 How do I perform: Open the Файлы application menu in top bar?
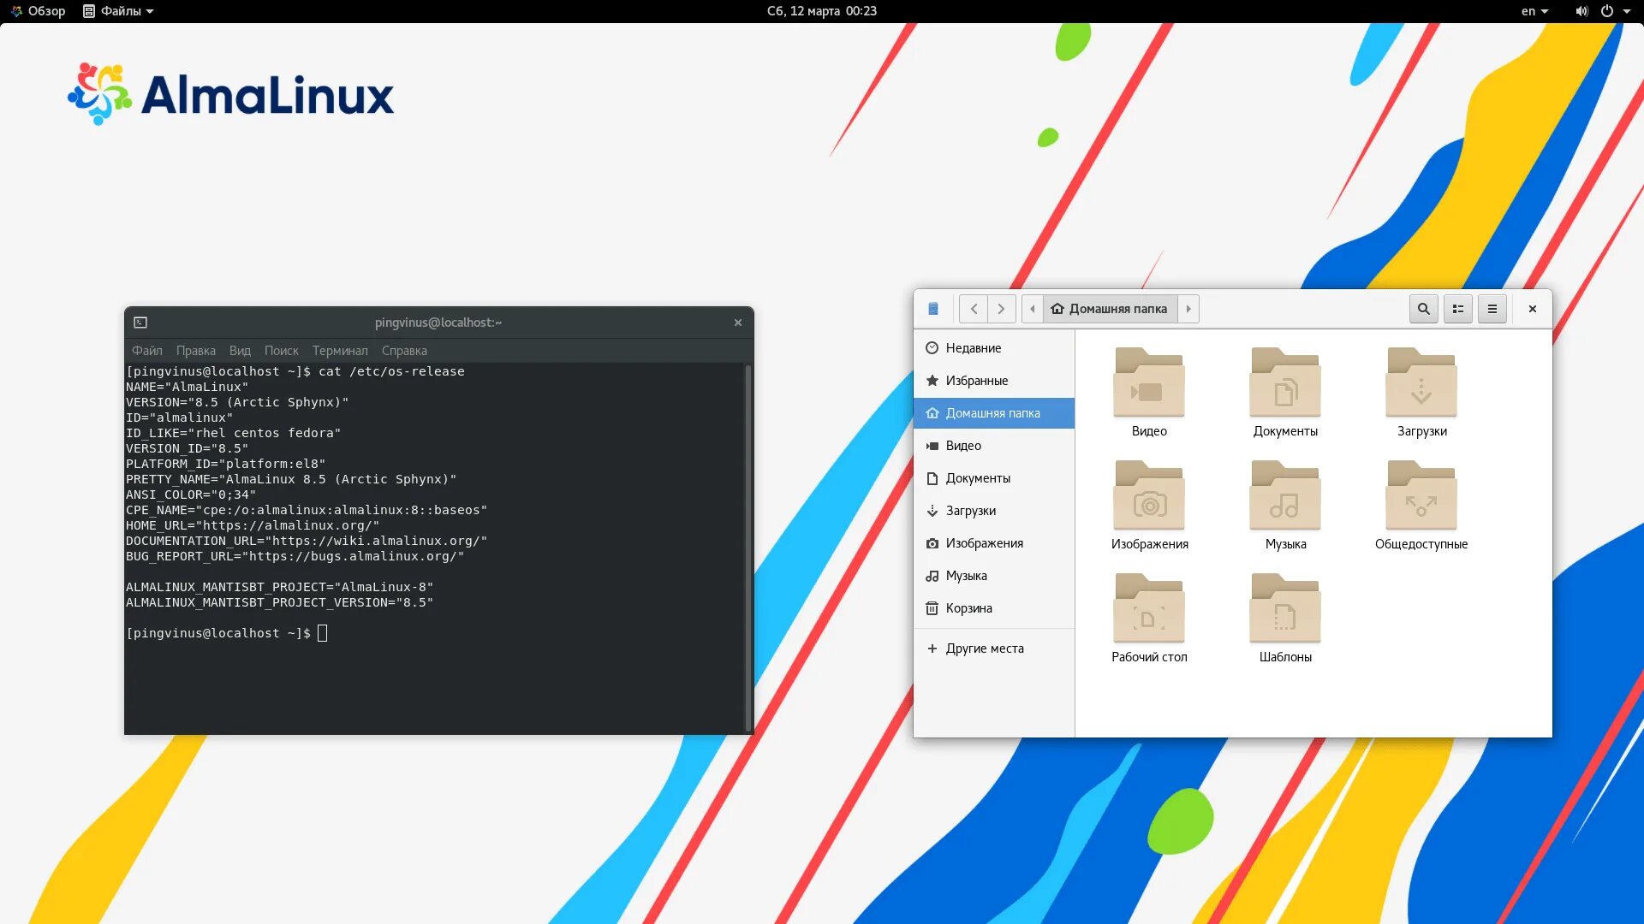(x=119, y=11)
